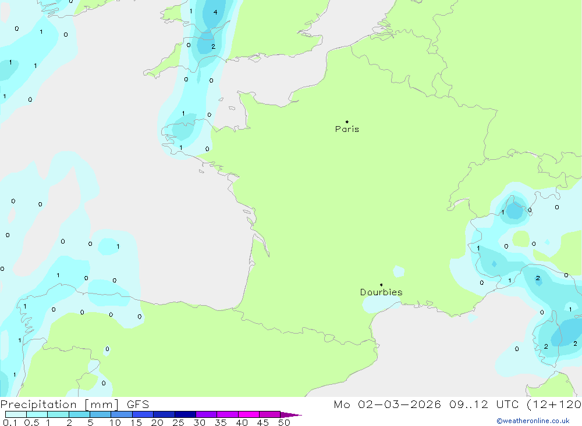Viewport: 582px width, 426px height.
Task: Click the '25' legend scale label
Action: pyautogui.click(x=178, y=423)
